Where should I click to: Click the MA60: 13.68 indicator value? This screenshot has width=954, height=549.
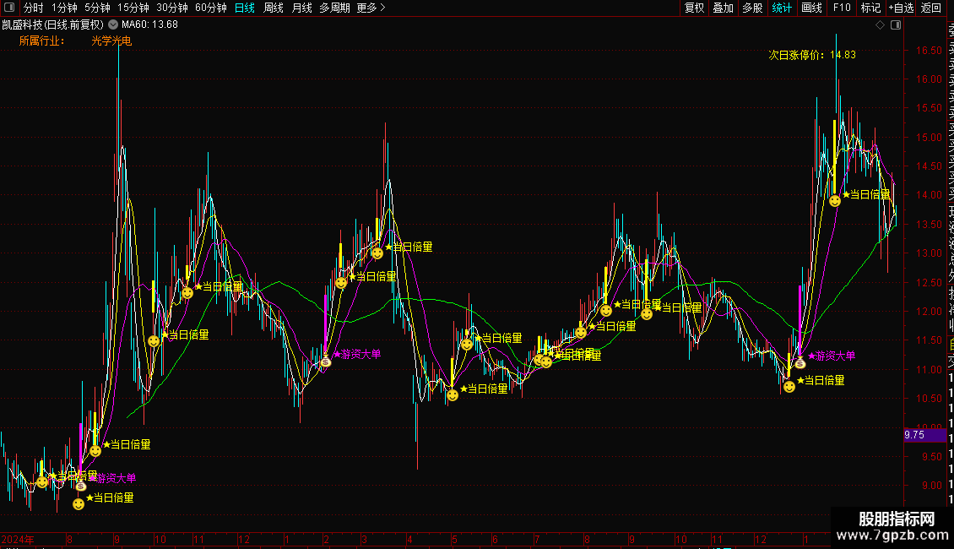pyautogui.click(x=149, y=24)
